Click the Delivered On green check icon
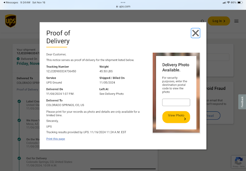 pos(18,59)
